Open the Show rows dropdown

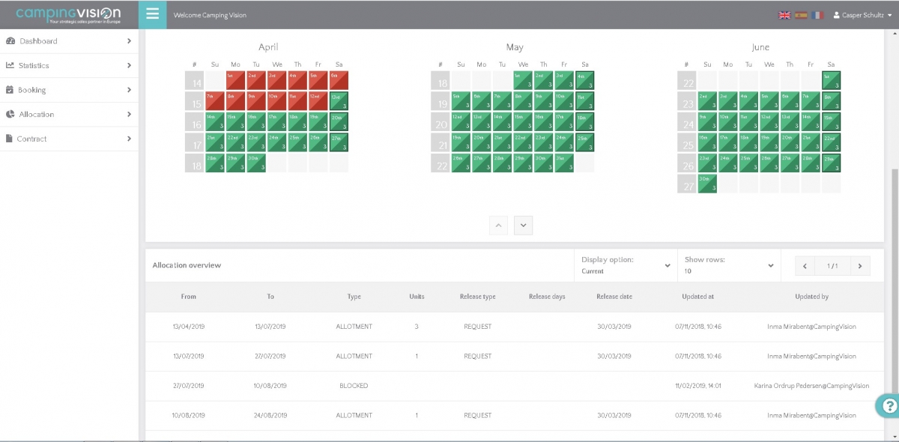click(729, 265)
